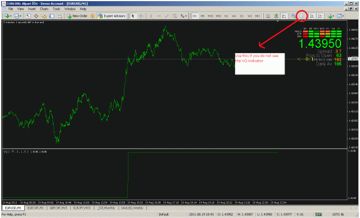Open the New Chart toolbar icon
Image resolution: width=360 pixels, height=218 pixels.
pyautogui.click(x=7, y=16)
